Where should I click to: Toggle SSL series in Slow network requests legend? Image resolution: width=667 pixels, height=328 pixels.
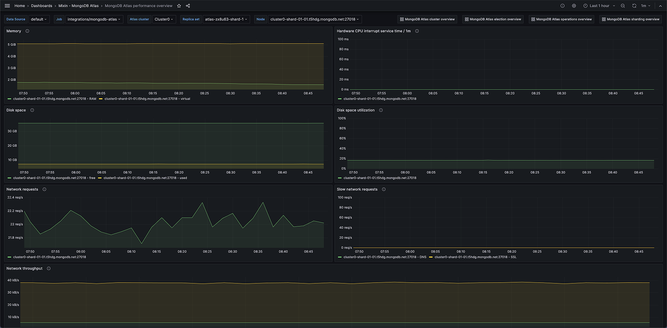(x=475, y=257)
